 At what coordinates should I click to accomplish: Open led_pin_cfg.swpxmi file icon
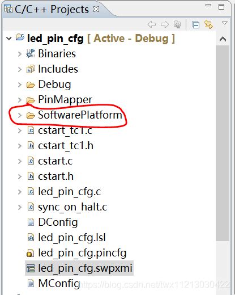point(31,268)
